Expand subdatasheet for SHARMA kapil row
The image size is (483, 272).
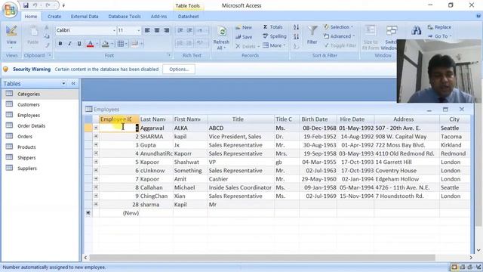tap(96, 136)
